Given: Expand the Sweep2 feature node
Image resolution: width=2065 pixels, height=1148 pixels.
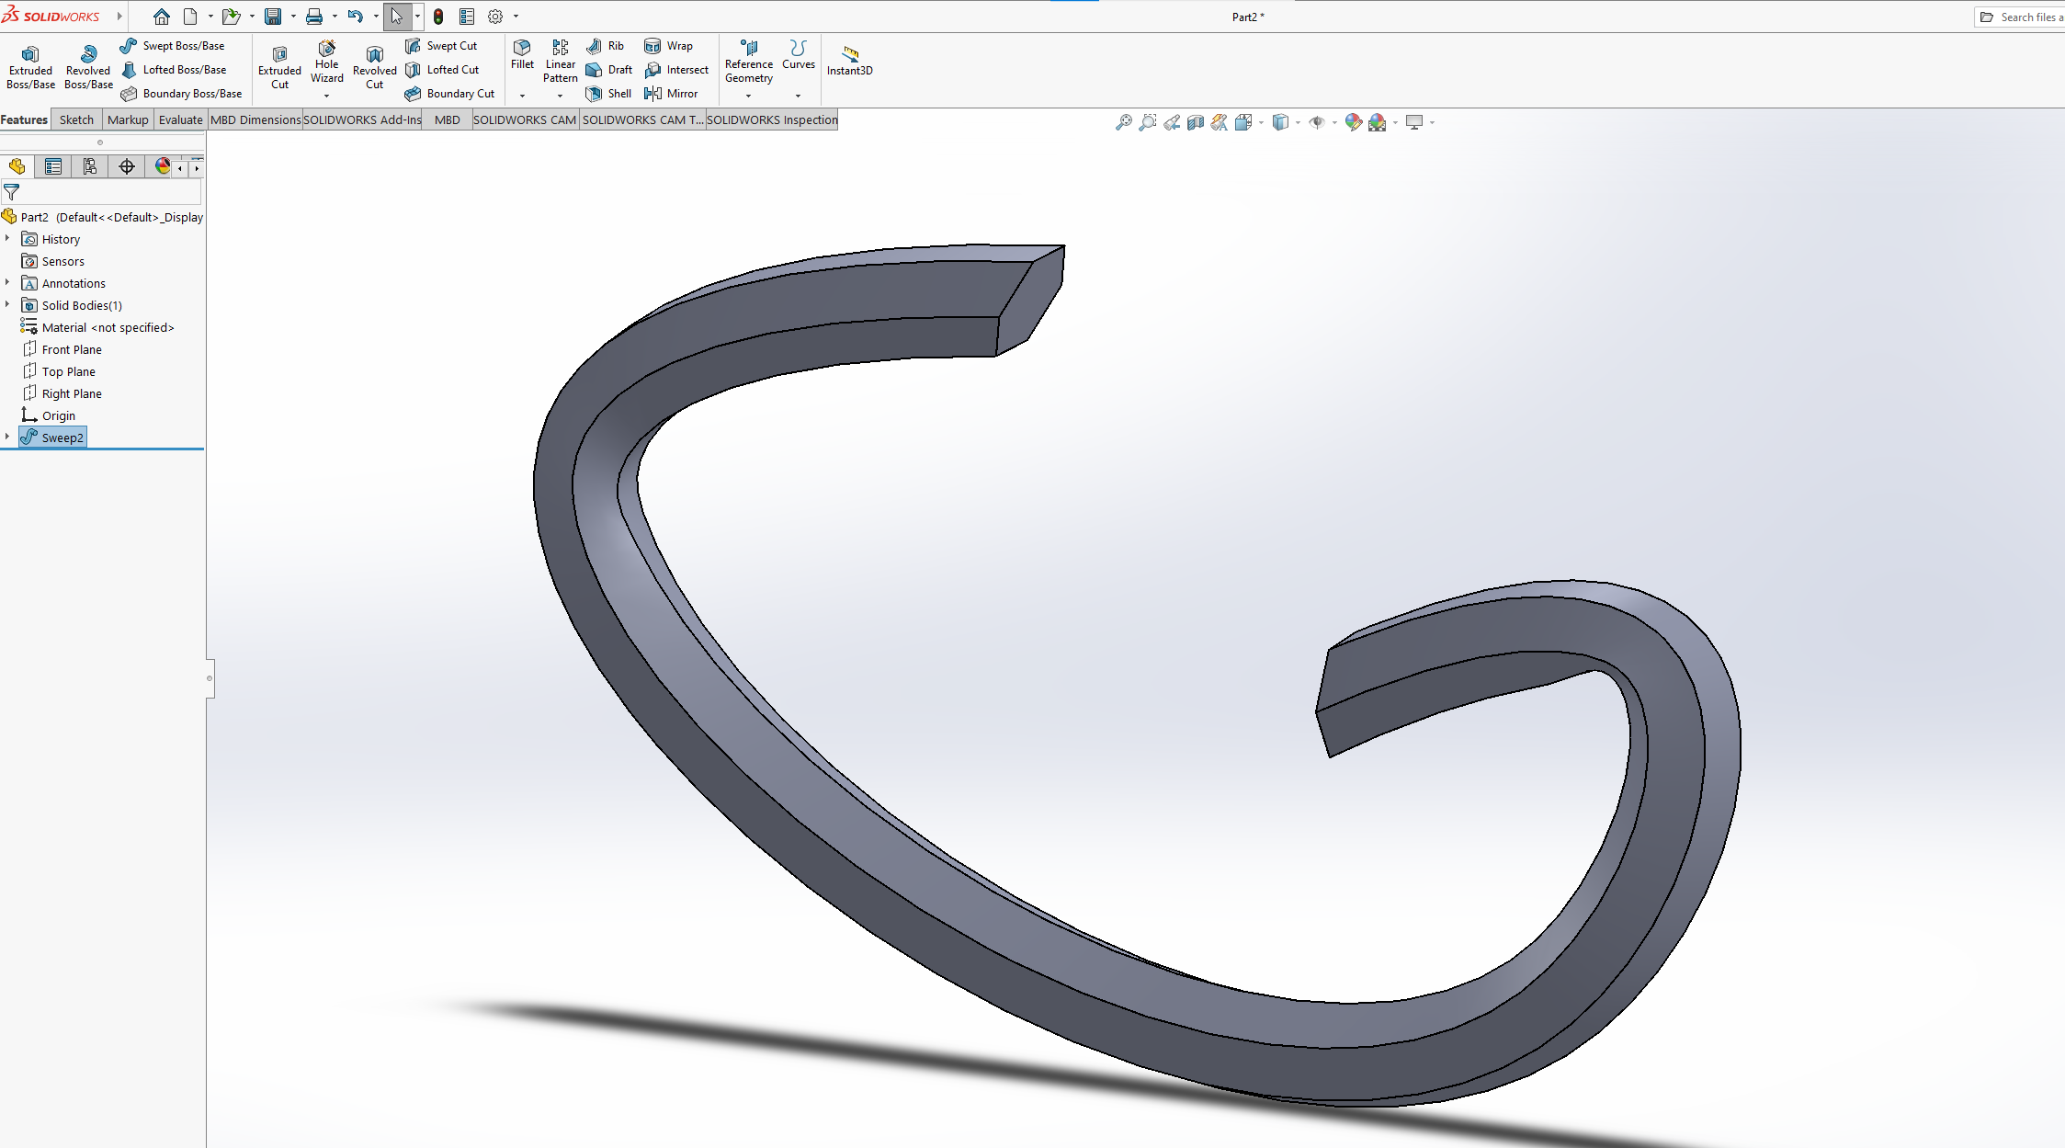Looking at the screenshot, I should coord(7,438).
